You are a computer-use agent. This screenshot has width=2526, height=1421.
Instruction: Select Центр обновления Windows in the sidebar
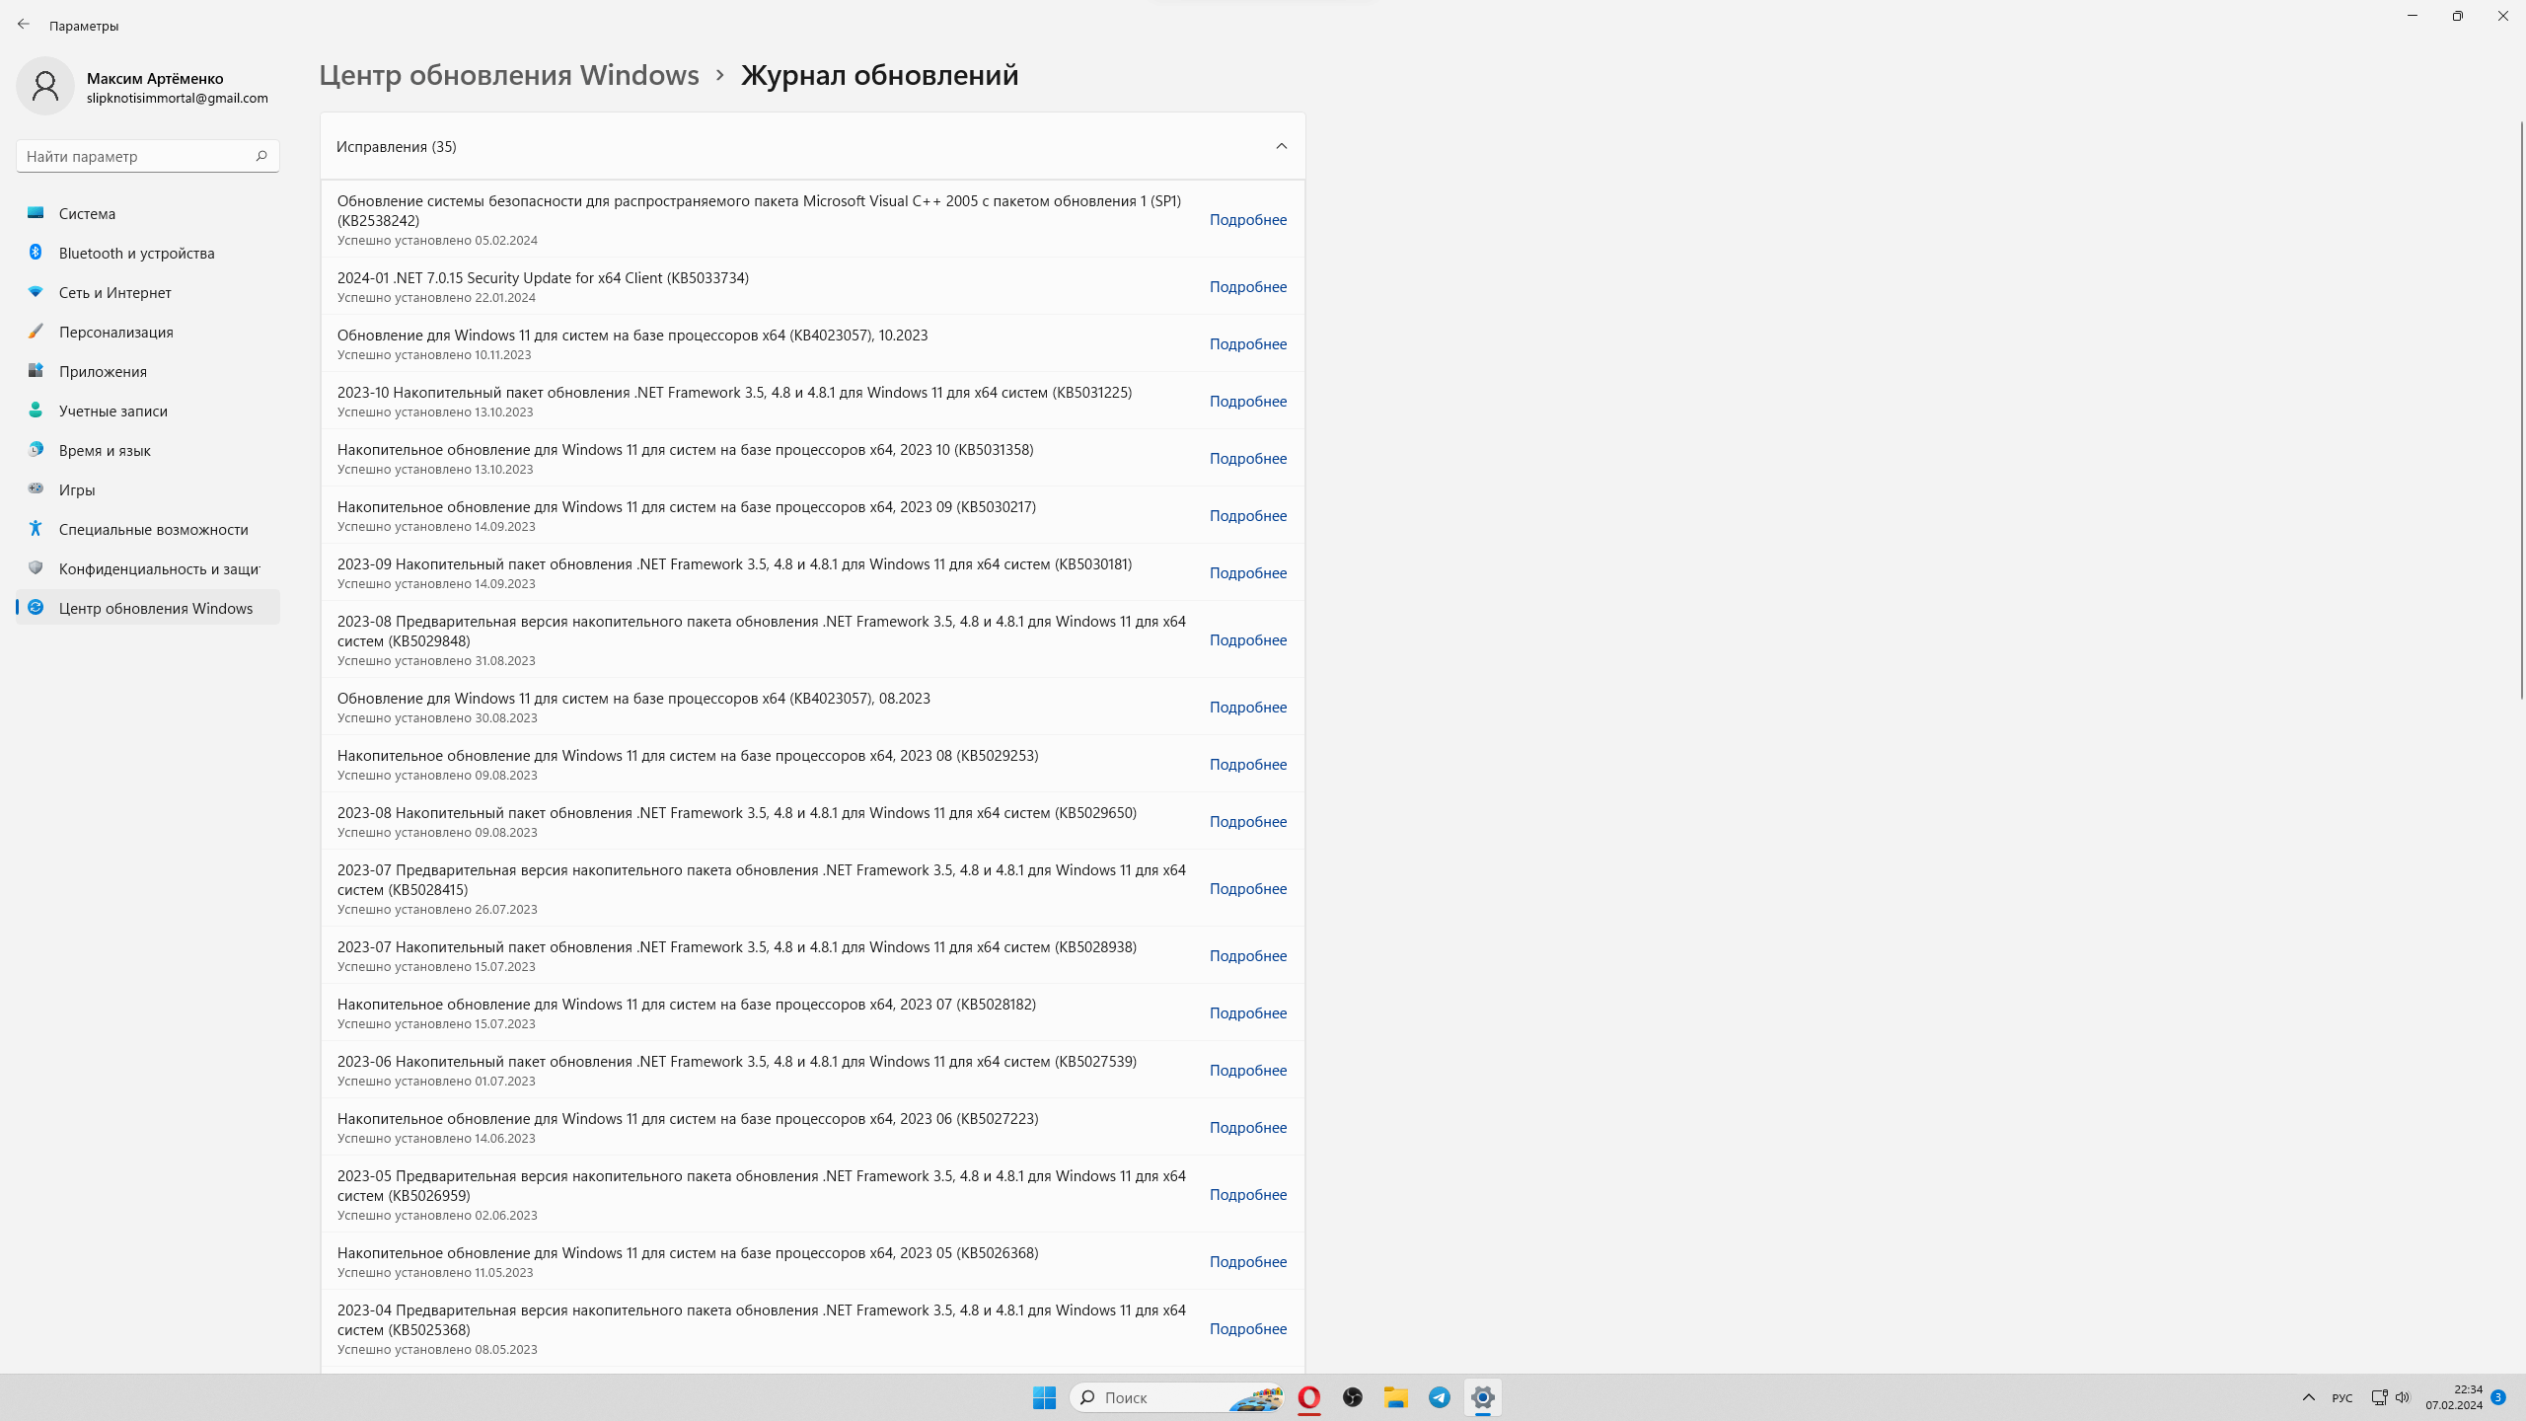[x=148, y=608]
